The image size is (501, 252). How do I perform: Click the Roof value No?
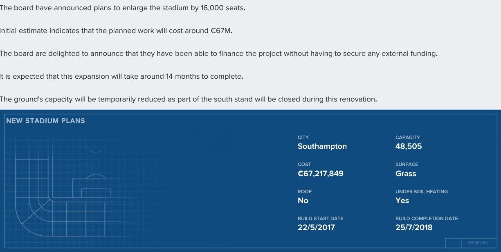click(303, 201)
